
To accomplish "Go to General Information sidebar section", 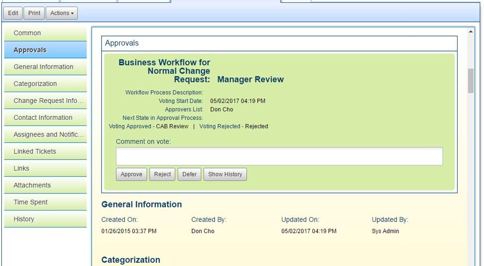I will tap(45, 67).
